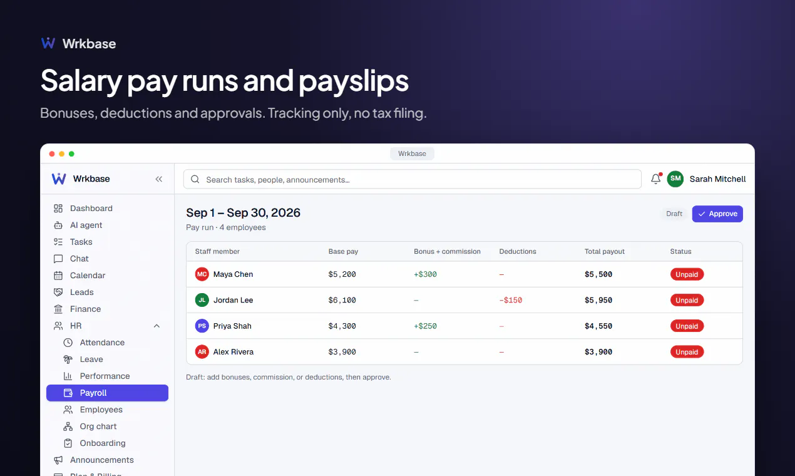This screenshot has height=476, width=795.
Task: Click the Sarah Mitchell user name
Action: click(718, 179)
